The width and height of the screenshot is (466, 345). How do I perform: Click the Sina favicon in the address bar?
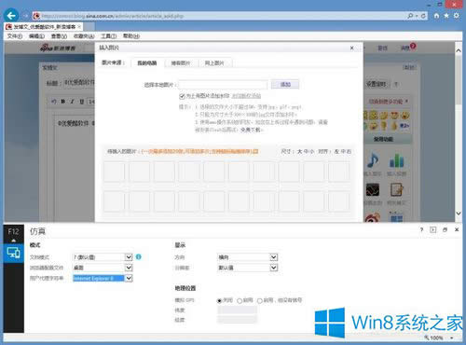[36, 16]
